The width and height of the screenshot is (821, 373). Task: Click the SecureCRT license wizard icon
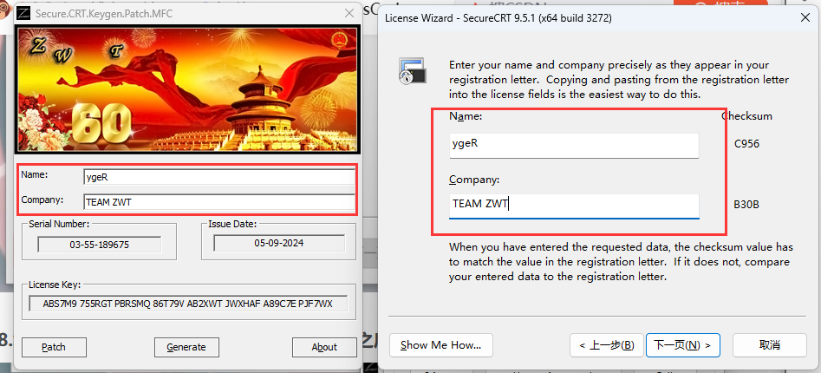[x=413, y=71]
